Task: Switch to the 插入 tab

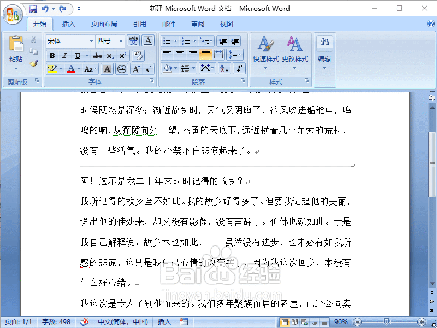Action: (69, 24)
